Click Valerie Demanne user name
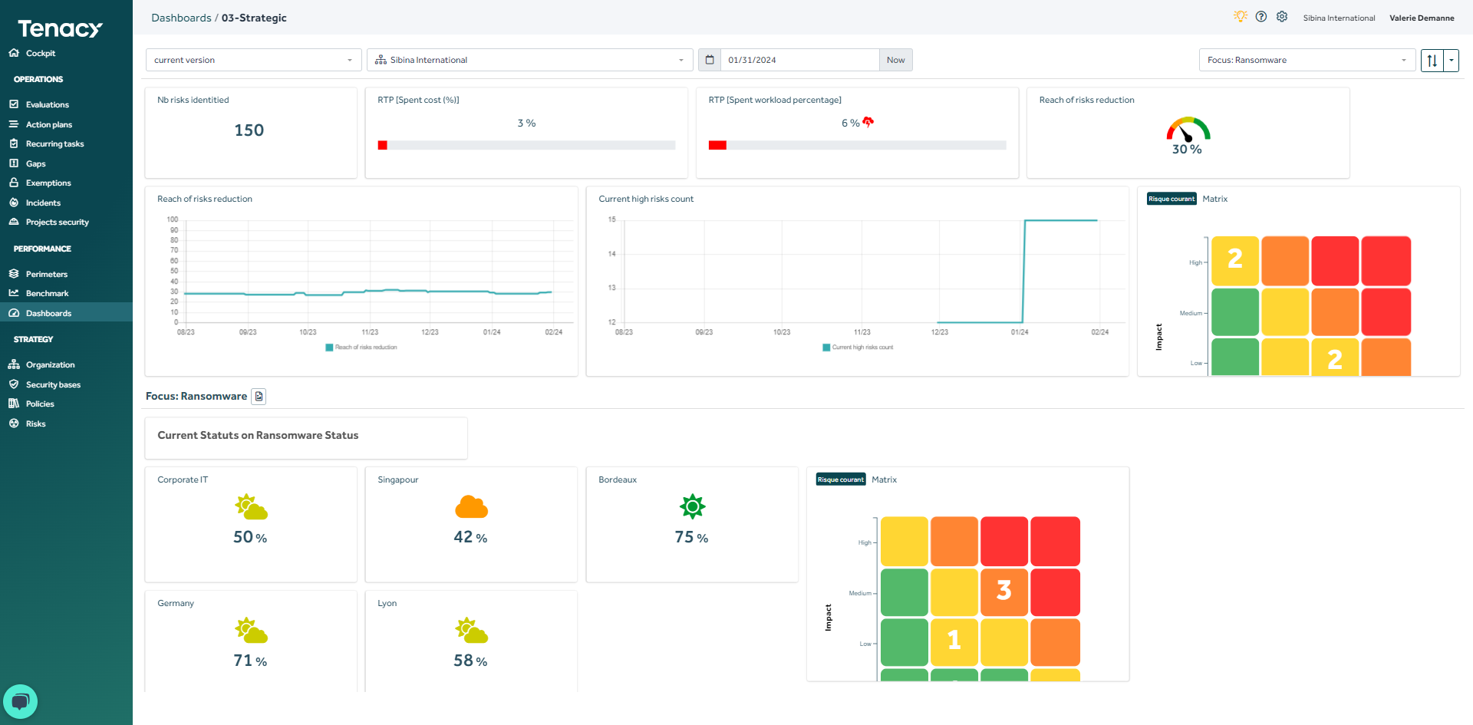1473x725 pixels. coord(1422,18)
